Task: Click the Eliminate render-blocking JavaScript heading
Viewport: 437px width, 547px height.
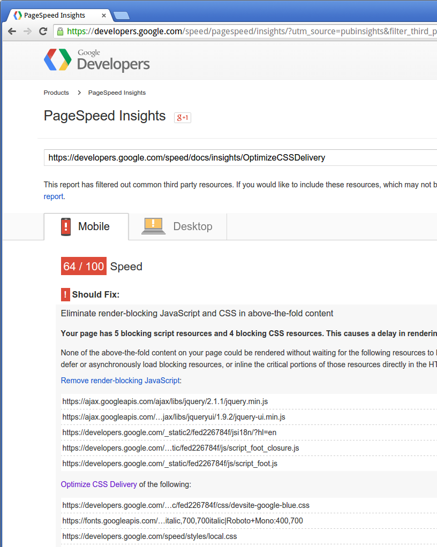Action: [x=197, y=313]
